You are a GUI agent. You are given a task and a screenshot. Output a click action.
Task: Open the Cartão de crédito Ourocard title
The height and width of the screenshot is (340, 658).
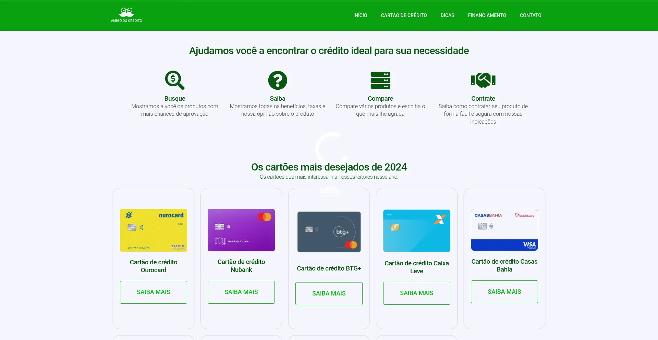pos(154,266)
